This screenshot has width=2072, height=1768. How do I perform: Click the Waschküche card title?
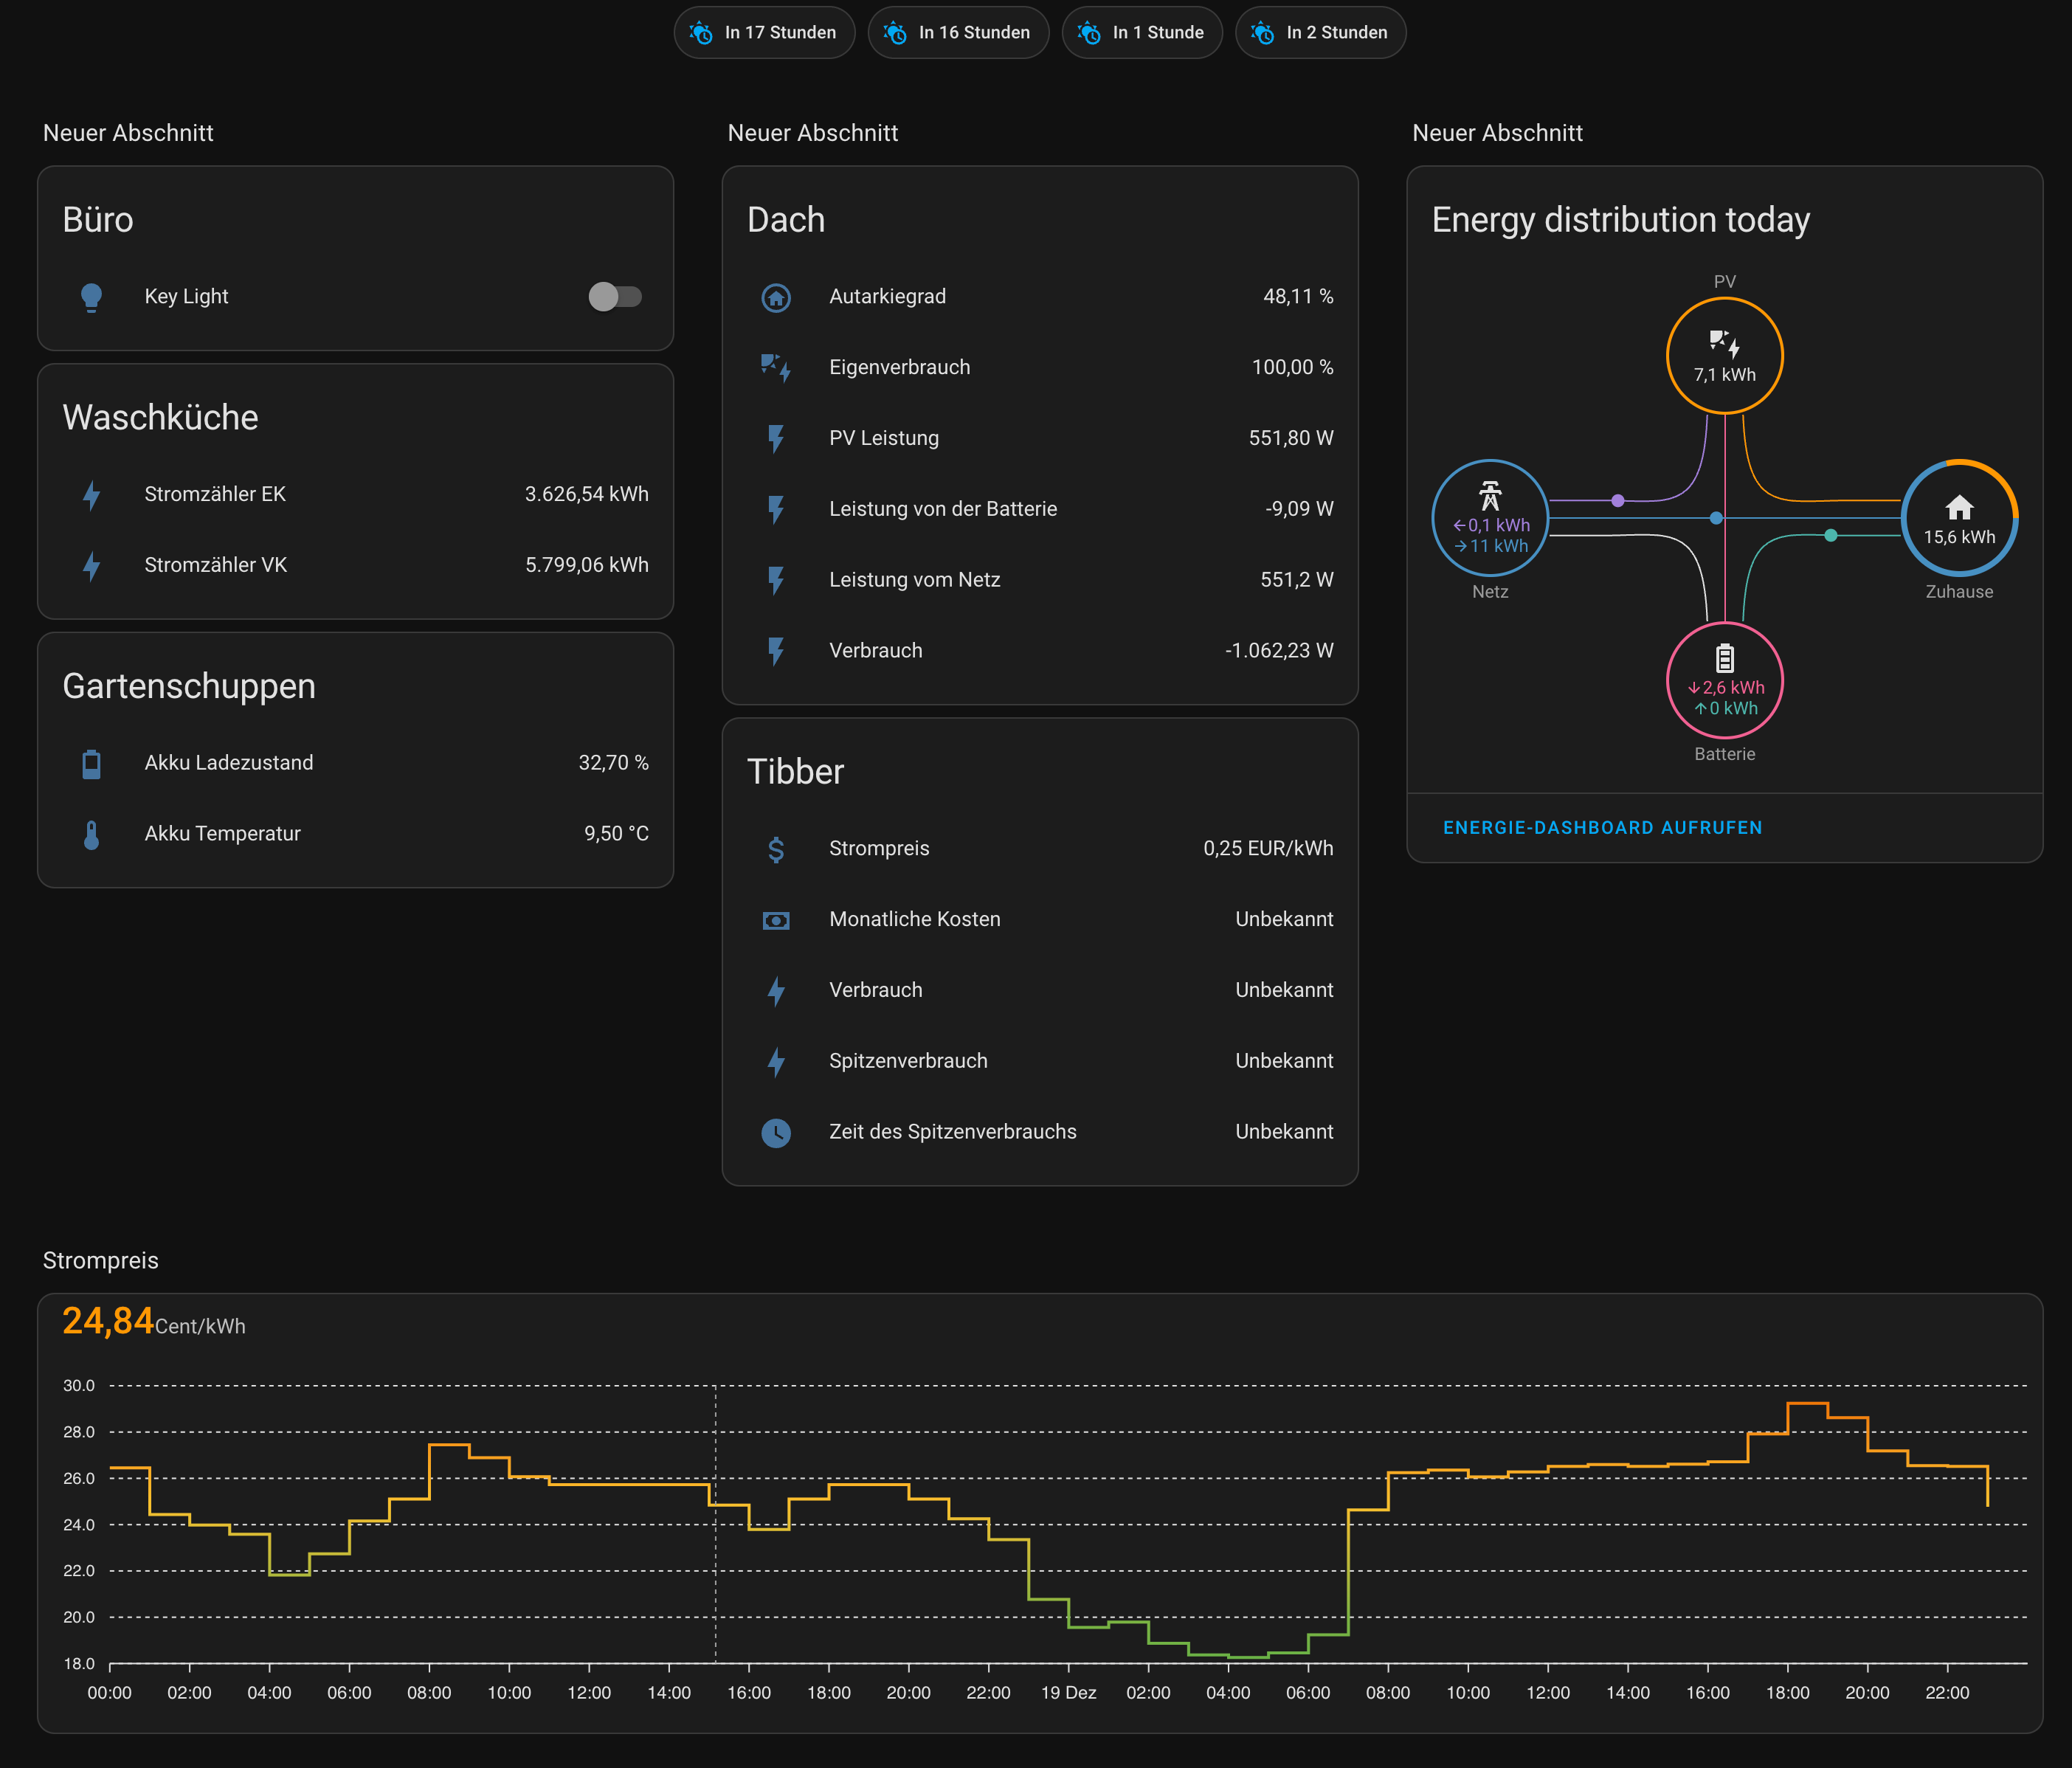pos(160,418)
